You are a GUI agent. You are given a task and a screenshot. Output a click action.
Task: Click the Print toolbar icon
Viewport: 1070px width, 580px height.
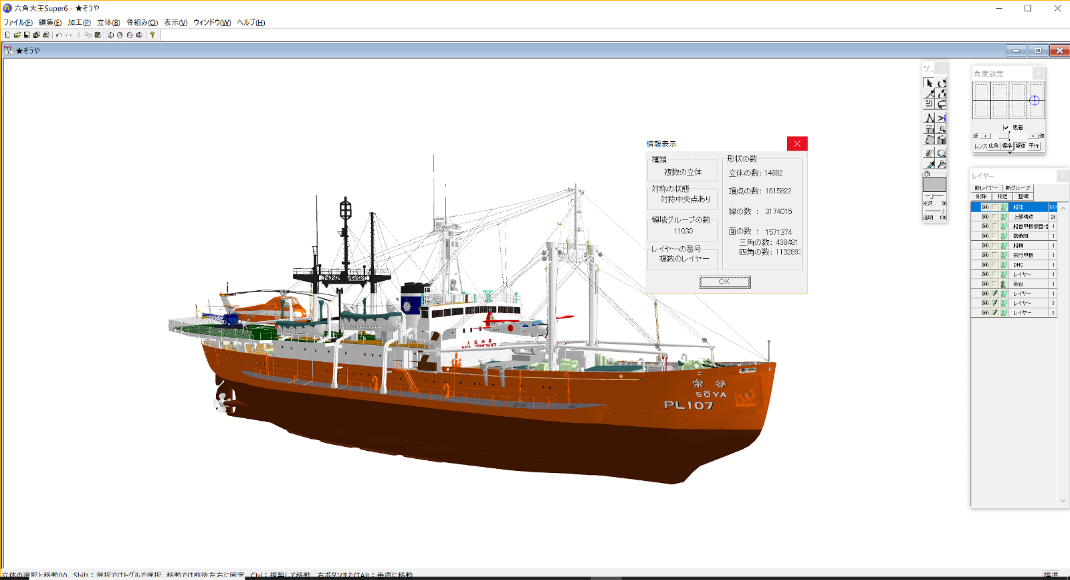pyautogui.click(x=45, y=35)
